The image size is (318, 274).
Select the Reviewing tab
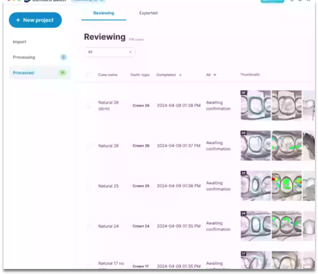pos(104,13)
